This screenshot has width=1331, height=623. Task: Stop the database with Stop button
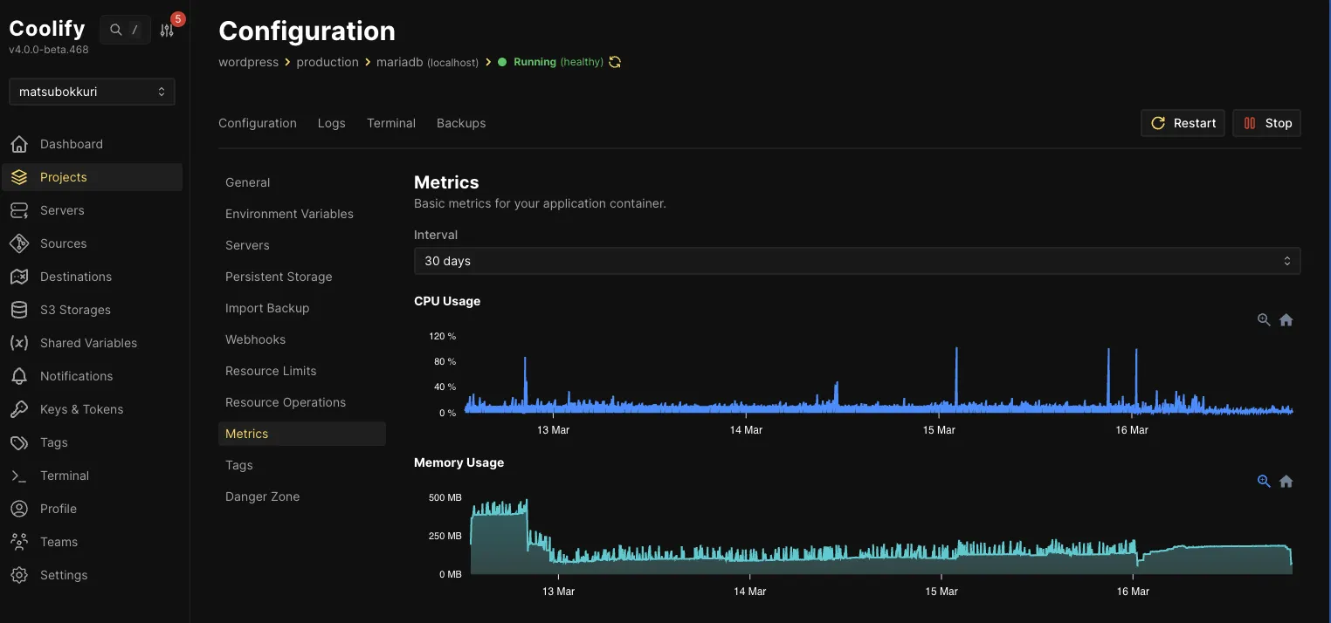(1266, 123)
